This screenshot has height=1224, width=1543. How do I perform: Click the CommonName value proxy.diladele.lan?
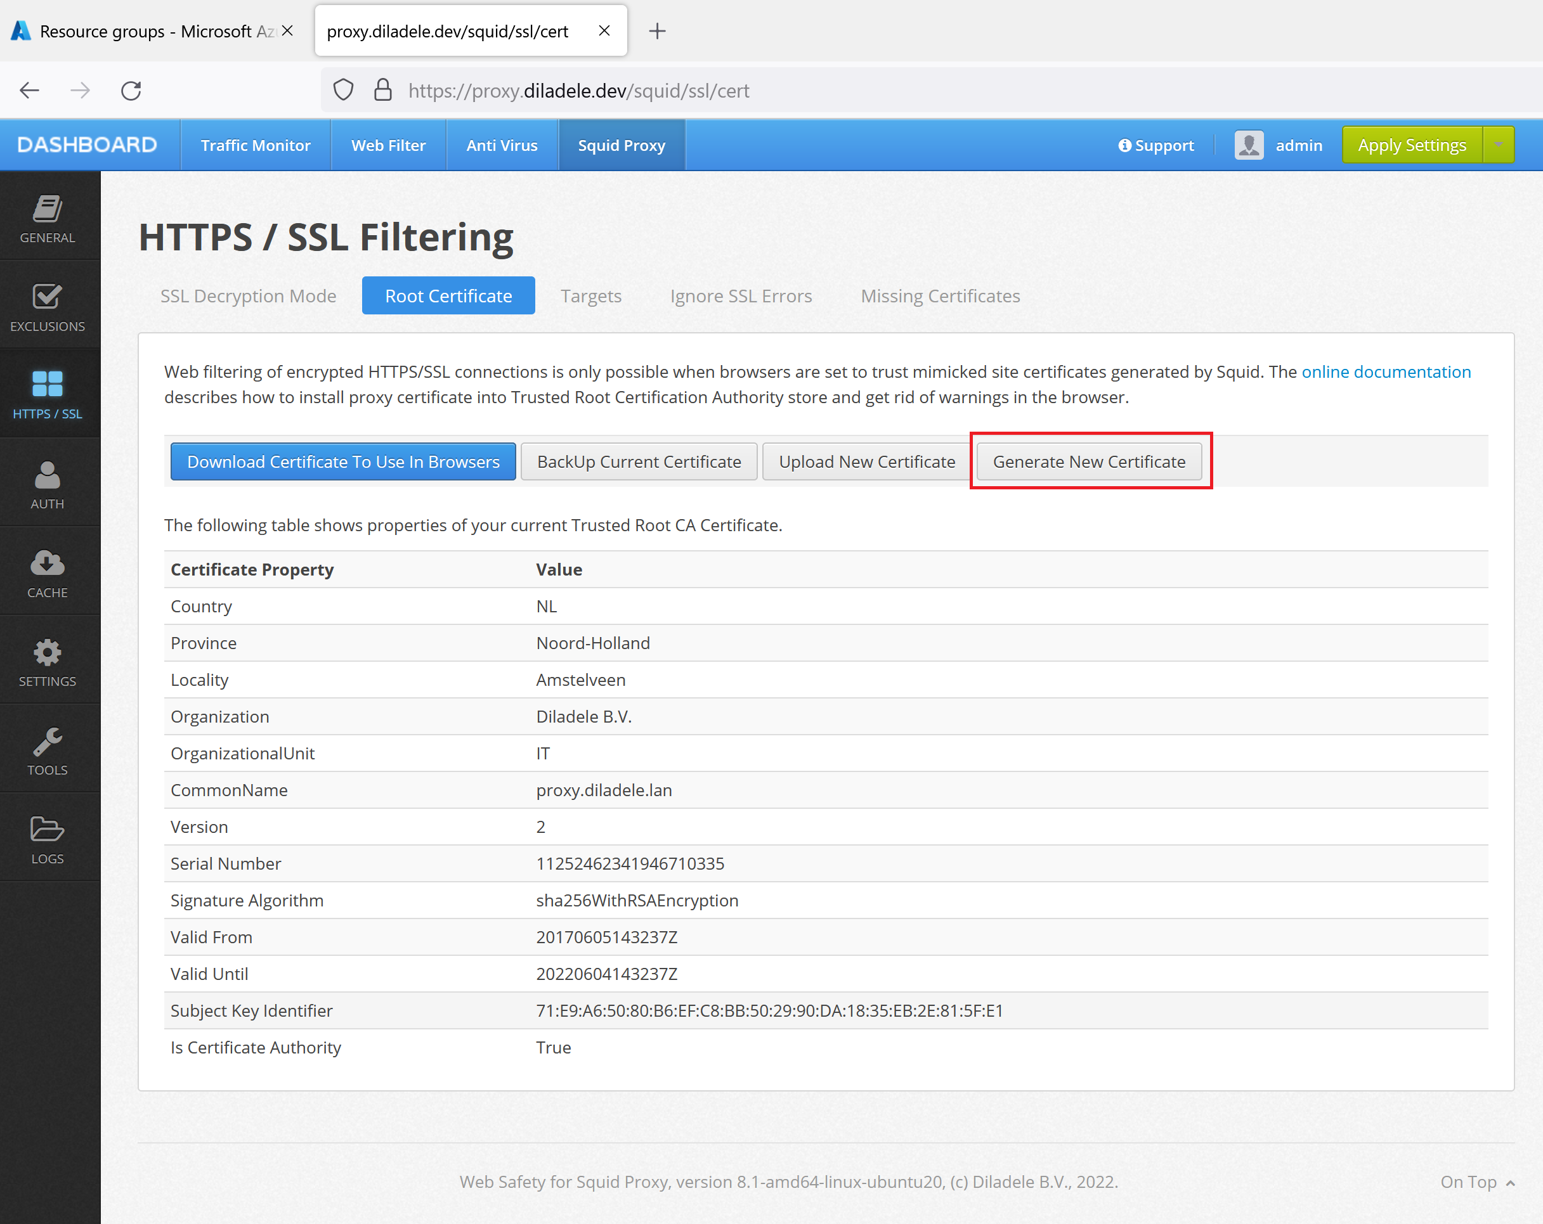click(604, 790)
